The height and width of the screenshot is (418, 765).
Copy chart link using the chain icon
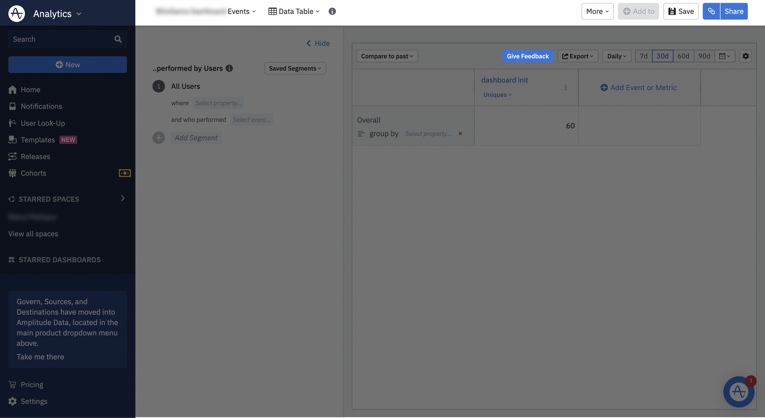tap(711, 11)
